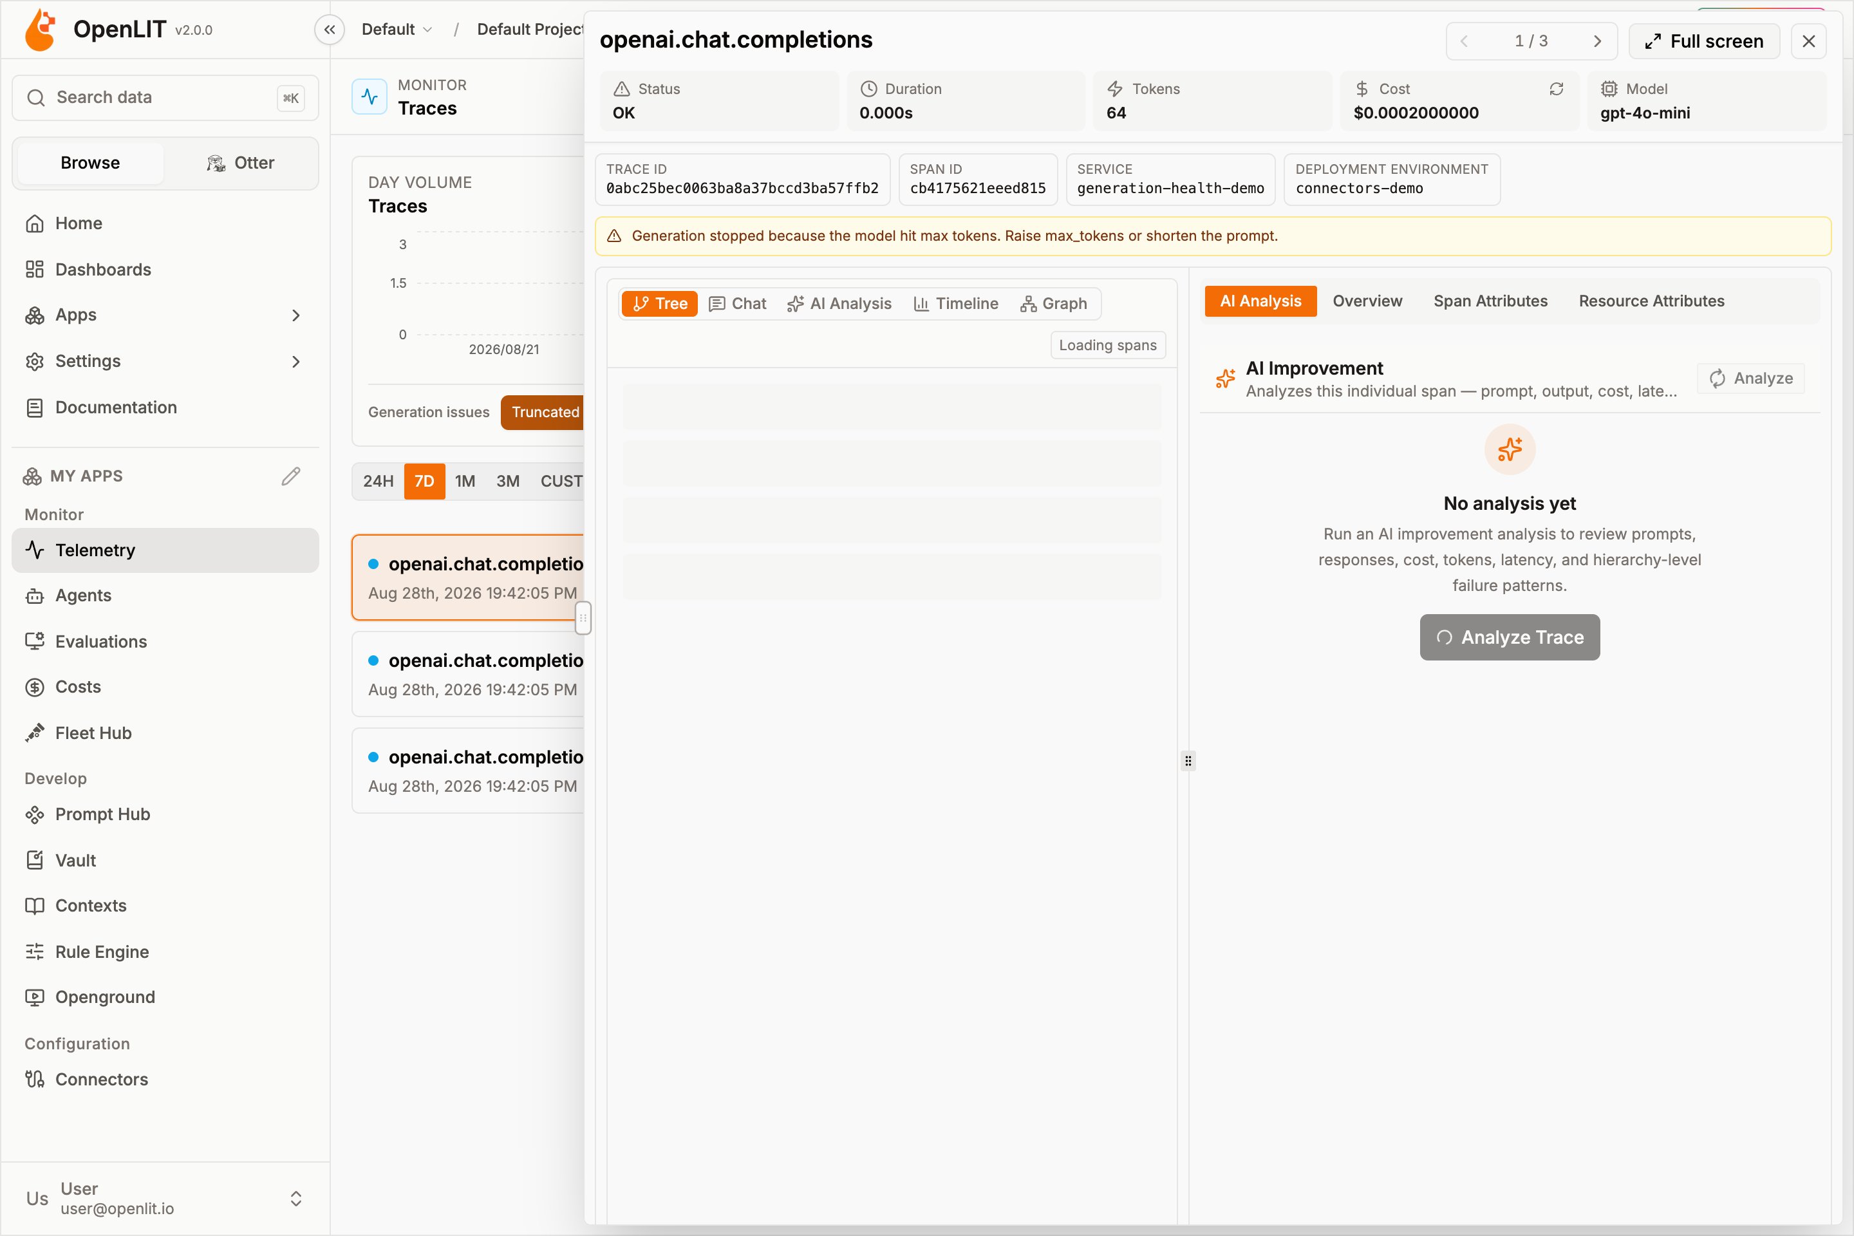Expand the Settings submenu
The height and width of the screenshot is (1236, 1854).
[165, 362]
